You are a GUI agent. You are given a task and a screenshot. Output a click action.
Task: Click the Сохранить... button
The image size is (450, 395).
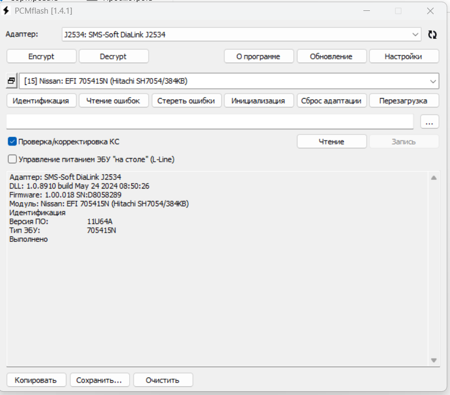[100, 380]
